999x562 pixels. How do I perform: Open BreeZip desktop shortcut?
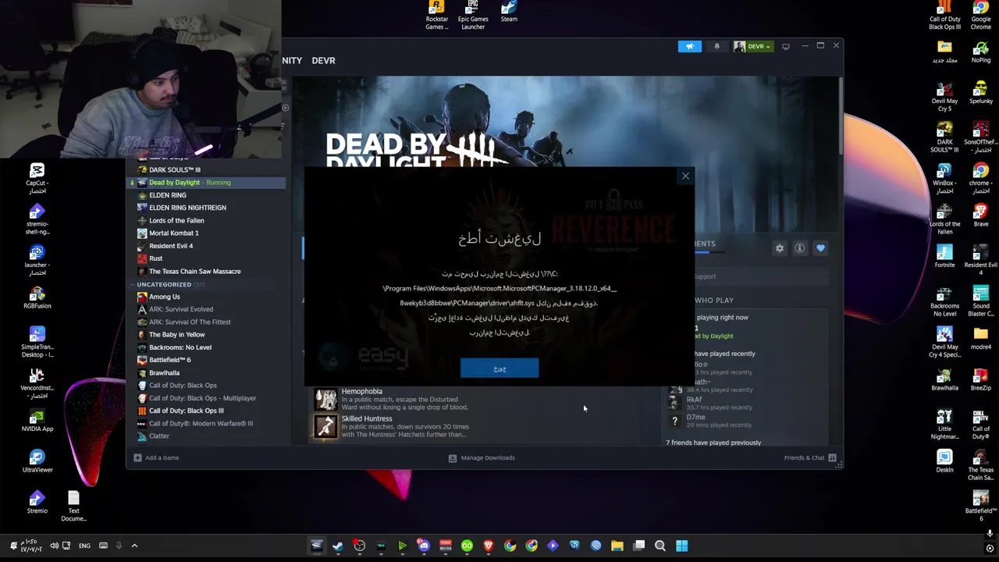pos(981,380)
